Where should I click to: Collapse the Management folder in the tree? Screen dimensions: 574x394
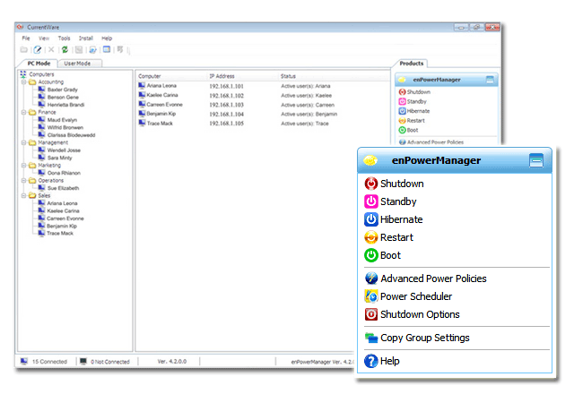pyautogui.click(x=24, y=142)
